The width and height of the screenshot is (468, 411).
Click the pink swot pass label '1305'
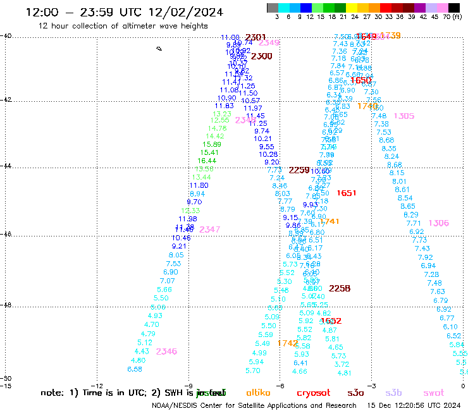coord(404,116)
